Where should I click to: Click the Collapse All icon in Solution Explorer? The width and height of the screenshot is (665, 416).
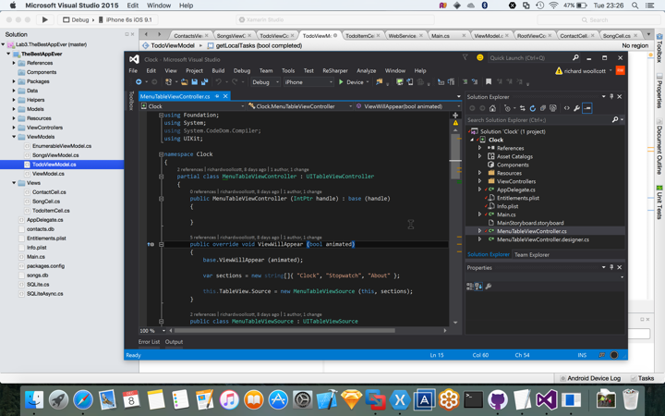click(x=543, y=108)
